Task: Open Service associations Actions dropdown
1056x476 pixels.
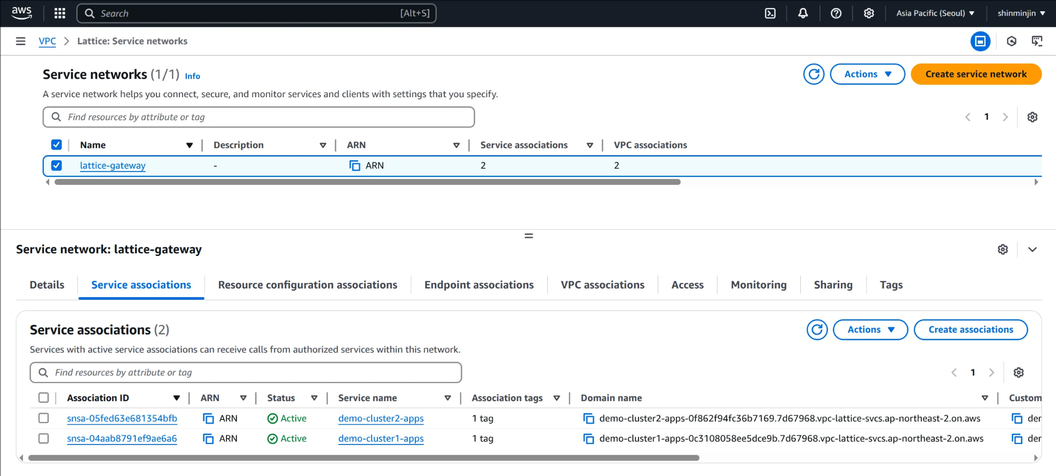Action: (870, 330)
